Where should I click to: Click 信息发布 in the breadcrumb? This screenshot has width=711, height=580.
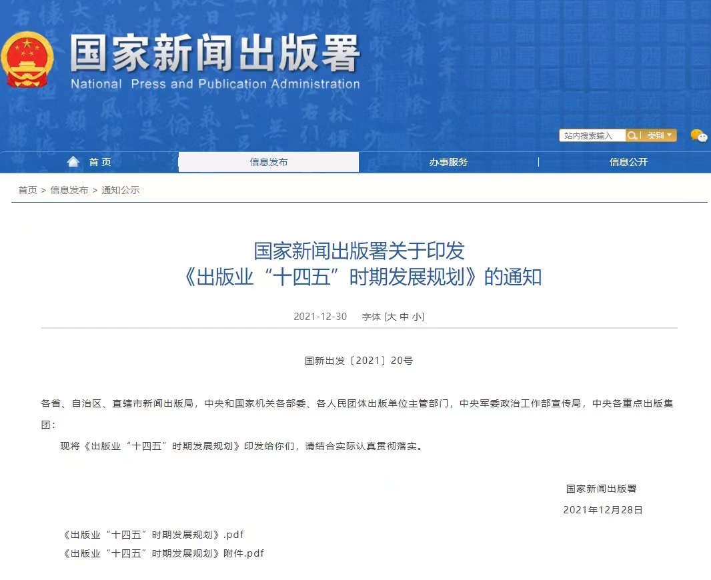click(69, 190)
